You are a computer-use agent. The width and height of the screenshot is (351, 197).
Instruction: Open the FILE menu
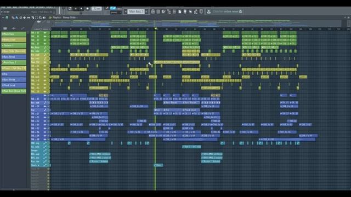[3, 7]
